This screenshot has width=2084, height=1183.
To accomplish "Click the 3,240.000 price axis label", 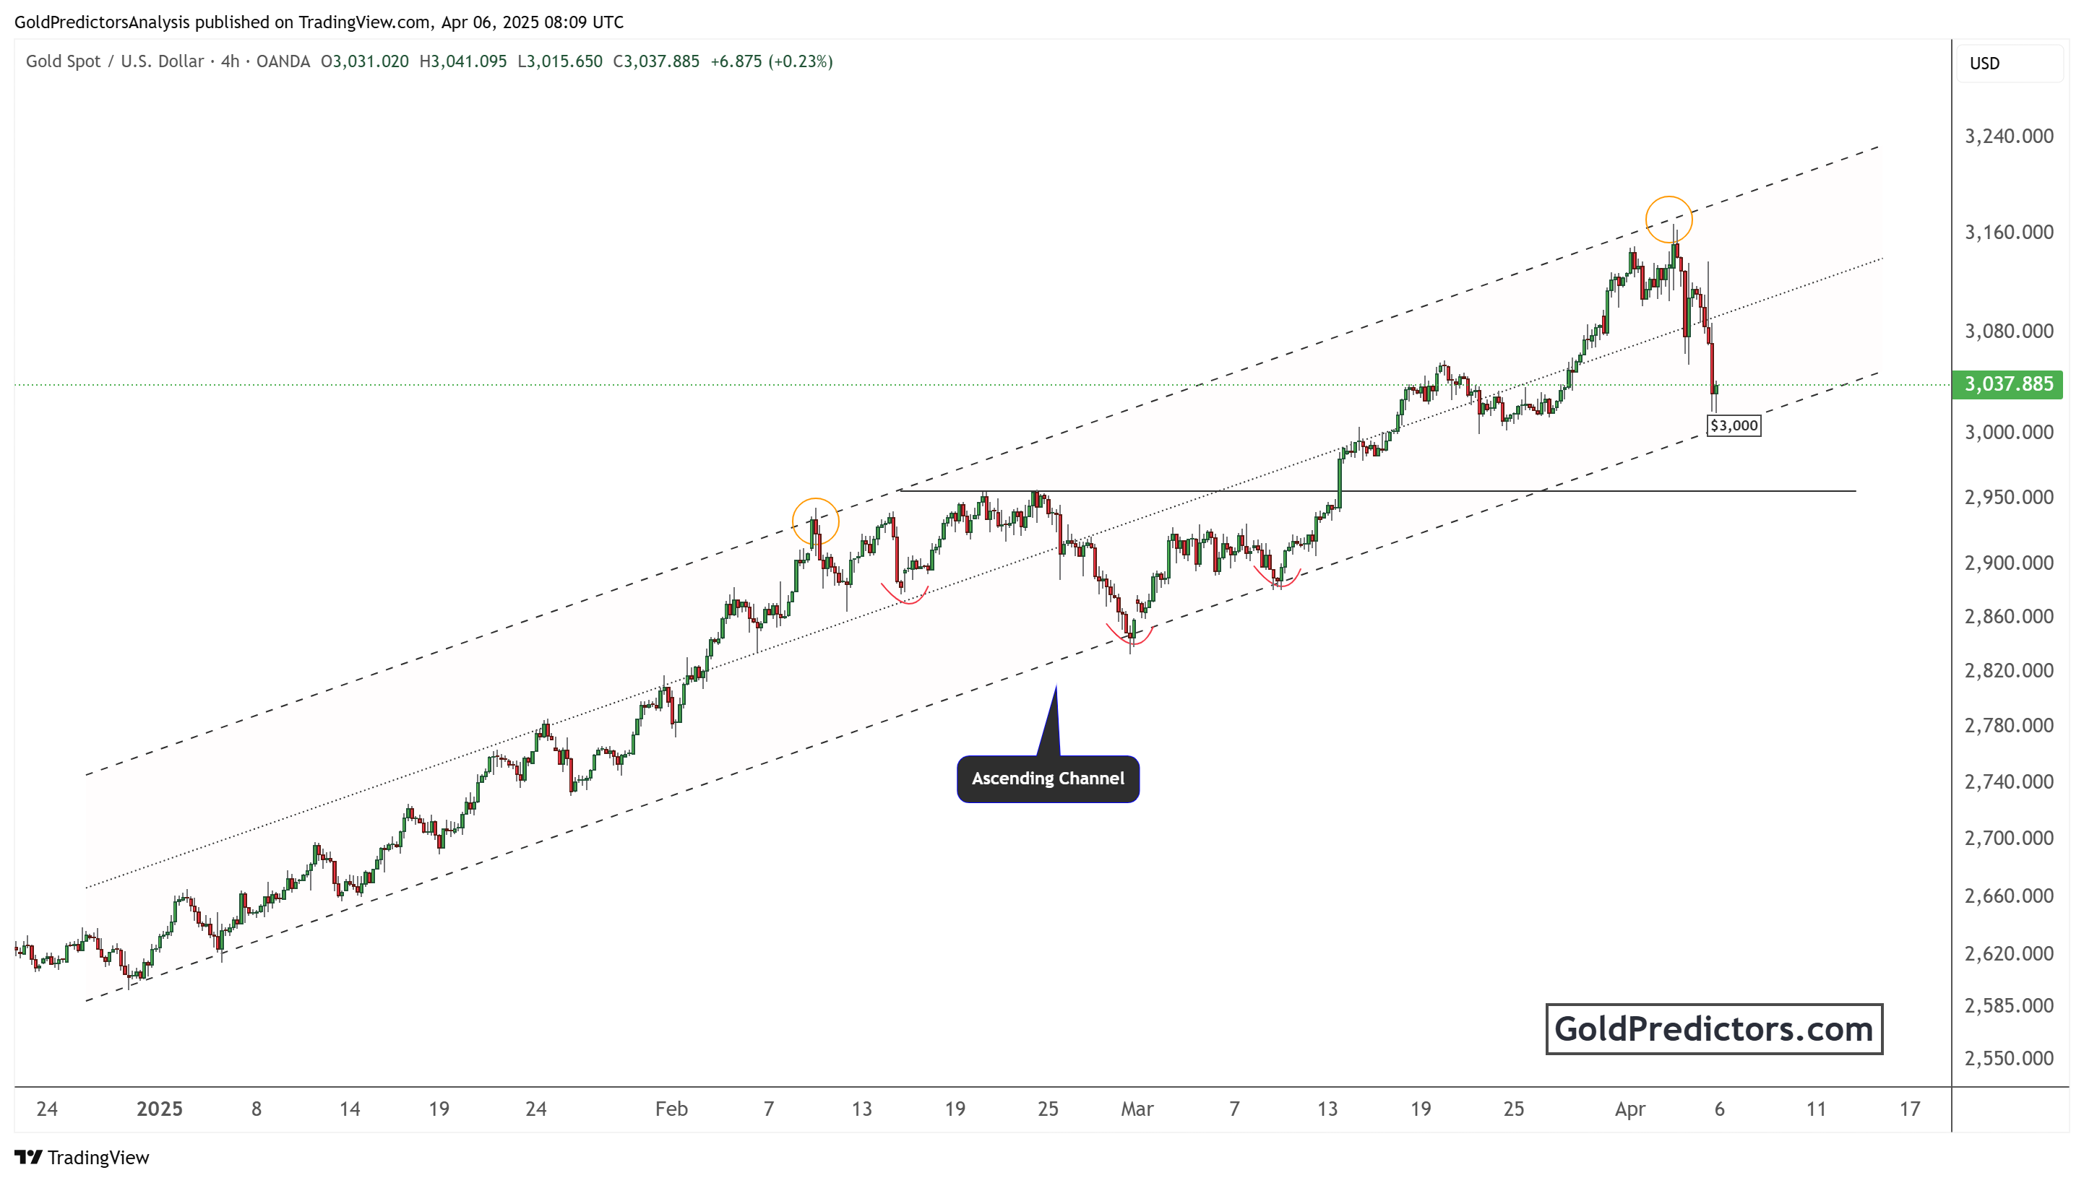I will pyautogui.click(x=2008, y=136).
